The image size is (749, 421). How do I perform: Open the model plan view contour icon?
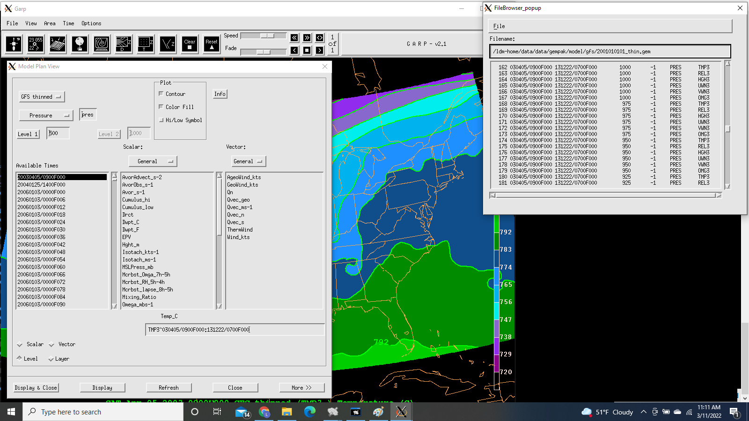pyautogui.click(x=124, y=44)
